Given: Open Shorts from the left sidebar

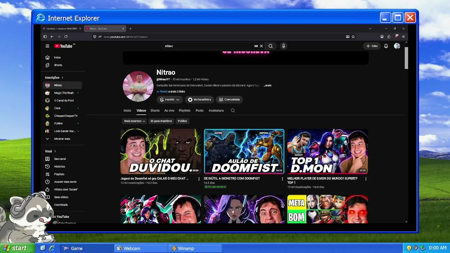Looking at the screenshot, I should pyautogui.click(x=62, y=65).
